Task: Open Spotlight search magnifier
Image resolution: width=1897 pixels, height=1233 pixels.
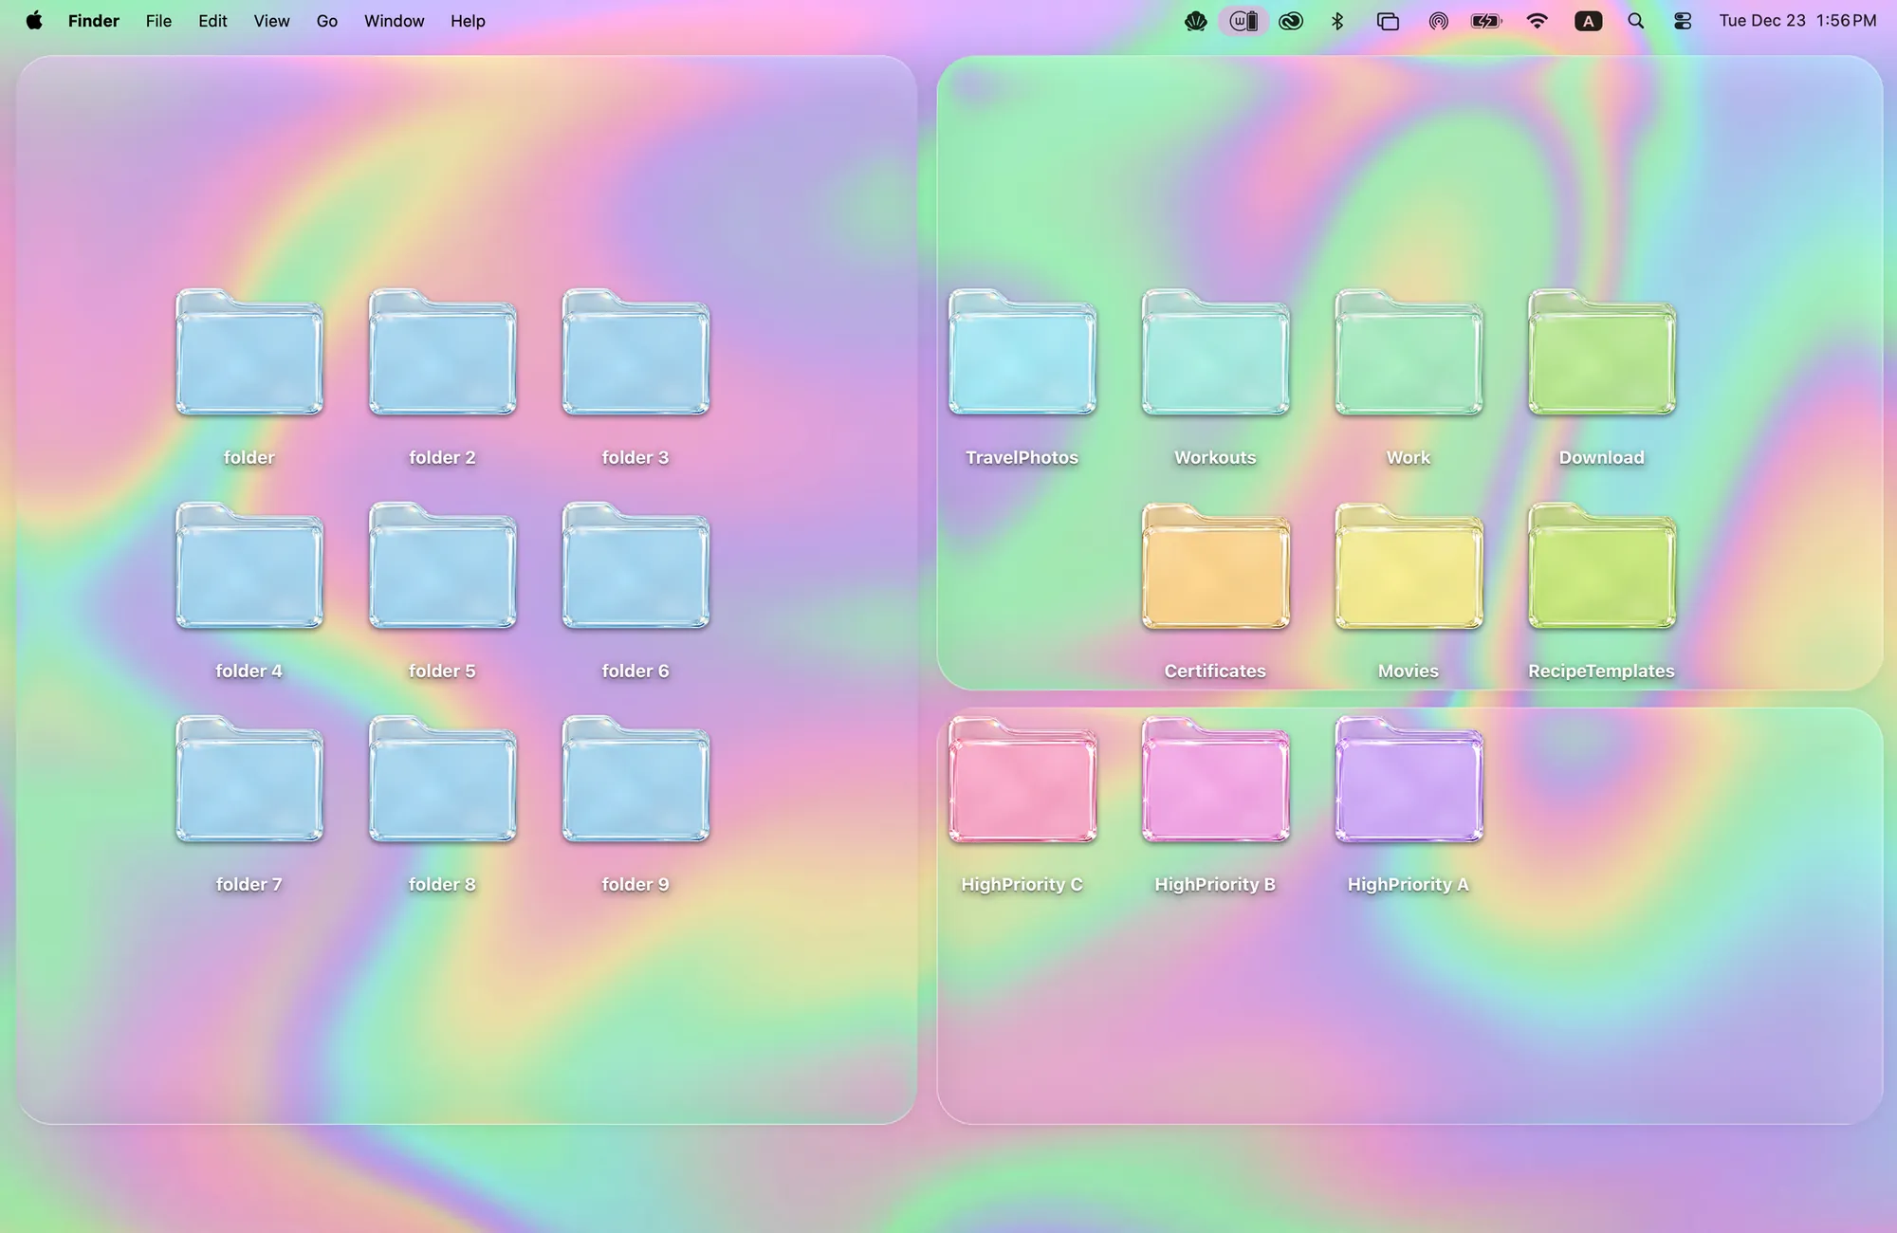Action: (x=1635, y=21)
